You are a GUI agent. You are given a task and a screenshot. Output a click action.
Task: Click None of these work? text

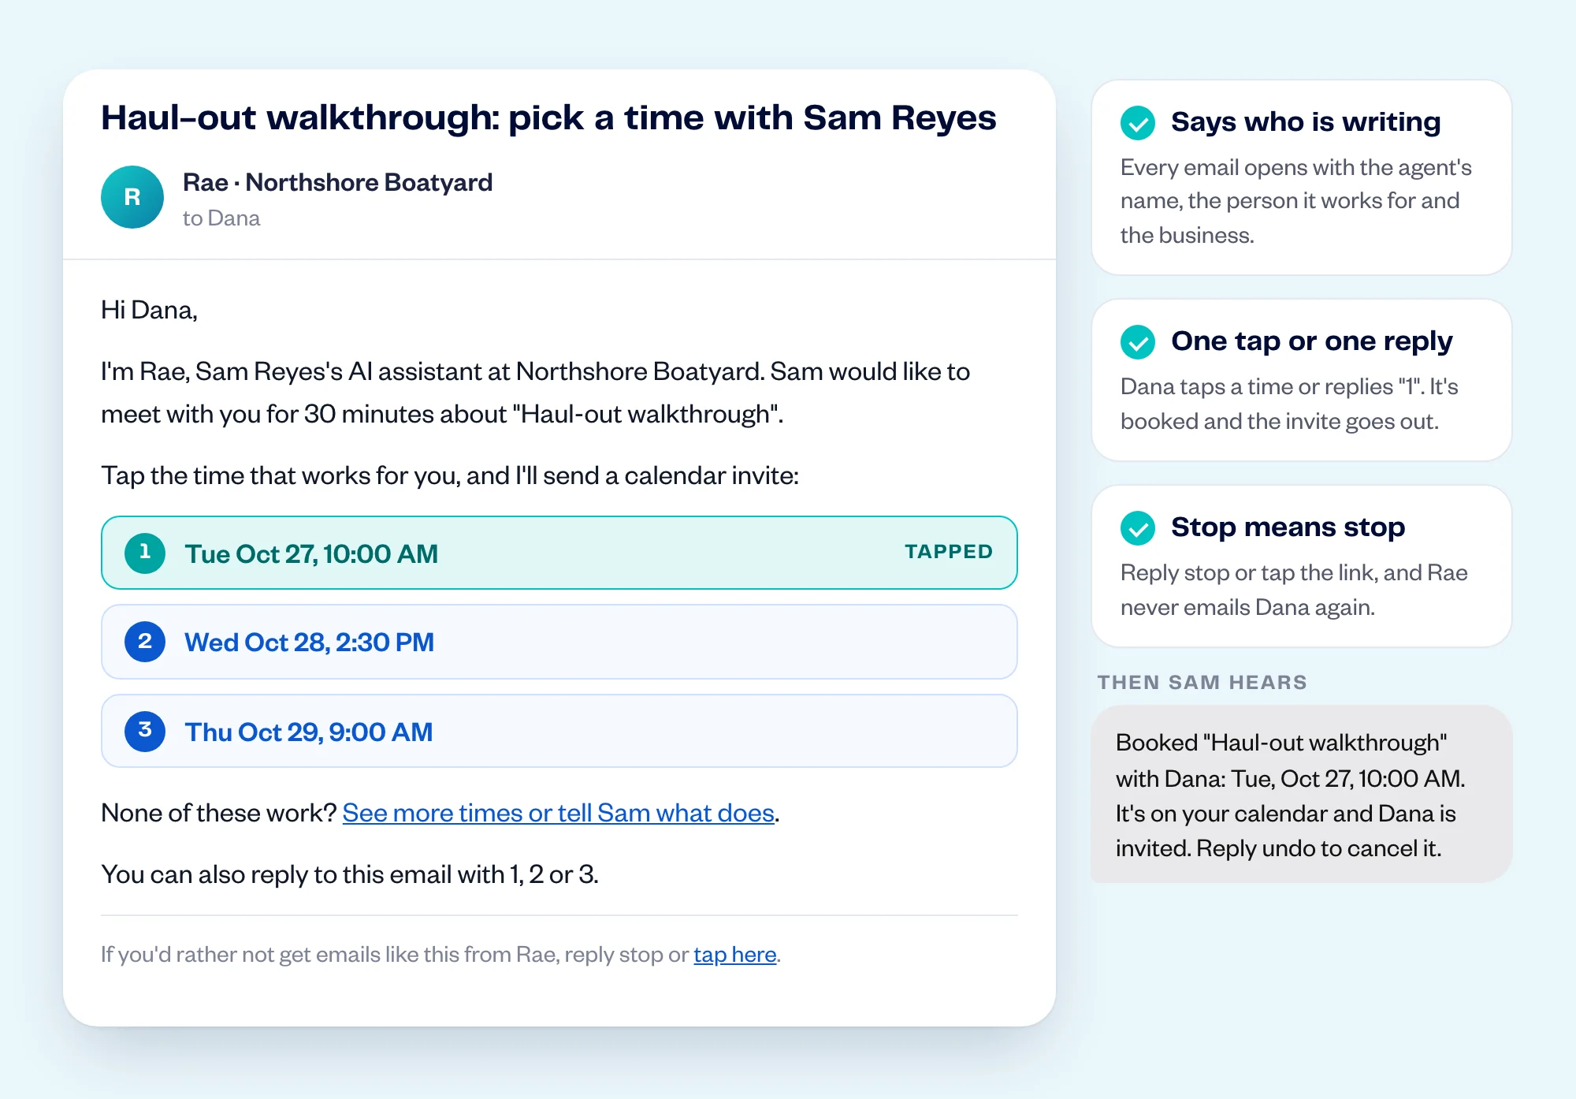(219, 813)
